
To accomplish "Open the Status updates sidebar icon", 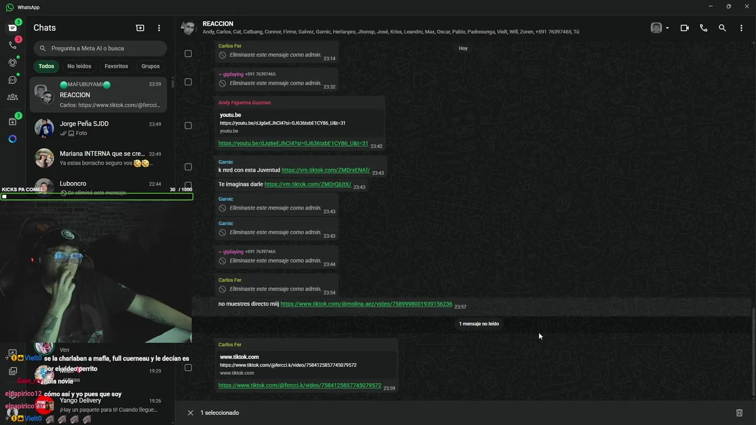I will tap(12, 63).
